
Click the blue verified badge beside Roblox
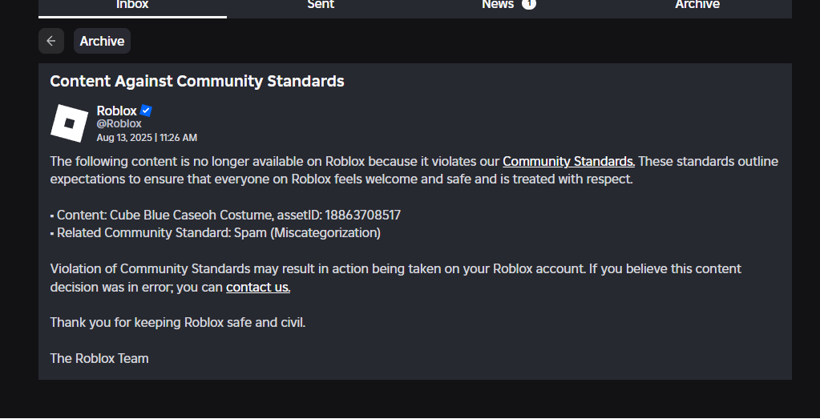[x=146, y=111]
